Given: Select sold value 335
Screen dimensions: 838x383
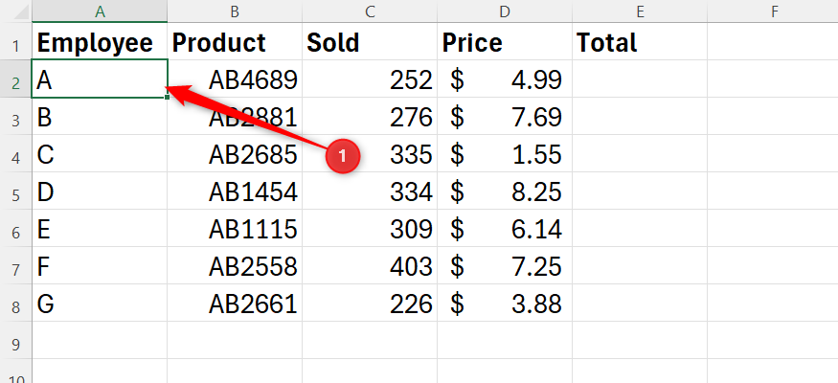Looking at the screenshot, I should coord(370,154).
